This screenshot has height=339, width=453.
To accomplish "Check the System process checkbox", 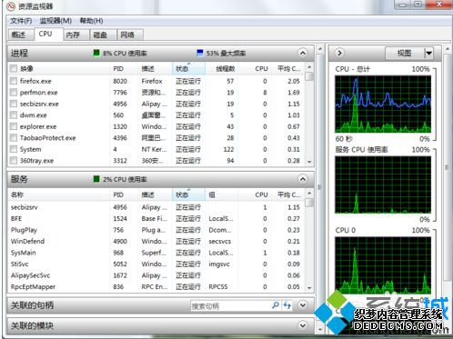I will pos(14,149).
